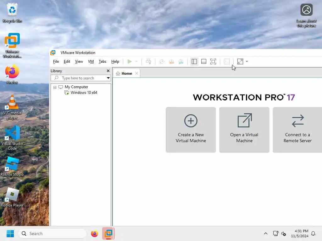Collapse the My Computer tree node
Viewport: 322px width, 241px height.
pos(55,87)
